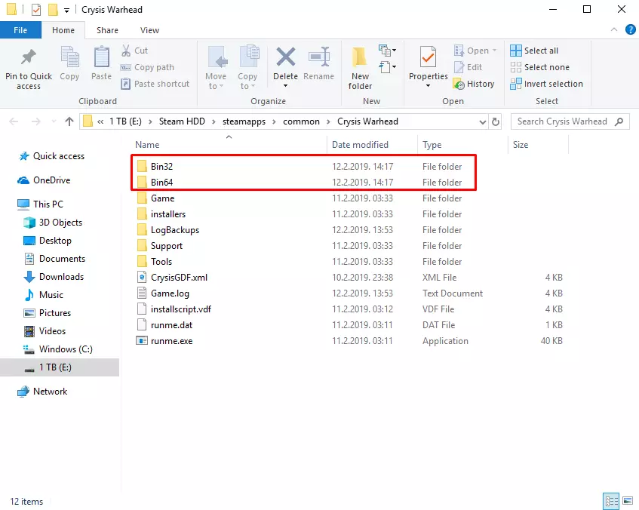Open the Recent locations dropdown arrow

[x=54, y=121]
